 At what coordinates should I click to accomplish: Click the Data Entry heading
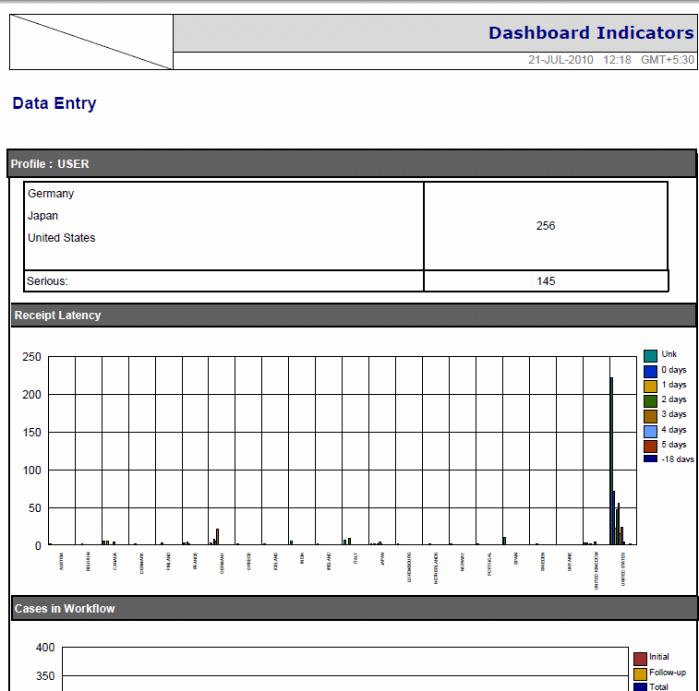tap(54, 103)
